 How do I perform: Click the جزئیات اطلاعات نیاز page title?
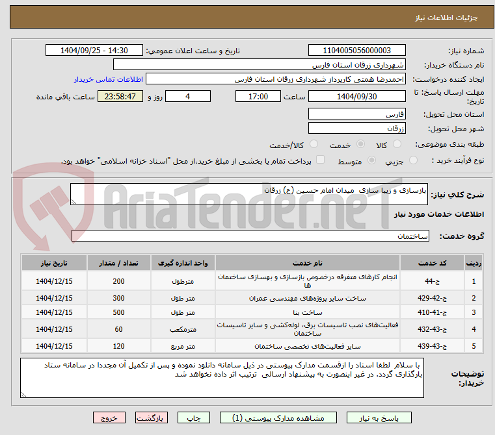446,18
